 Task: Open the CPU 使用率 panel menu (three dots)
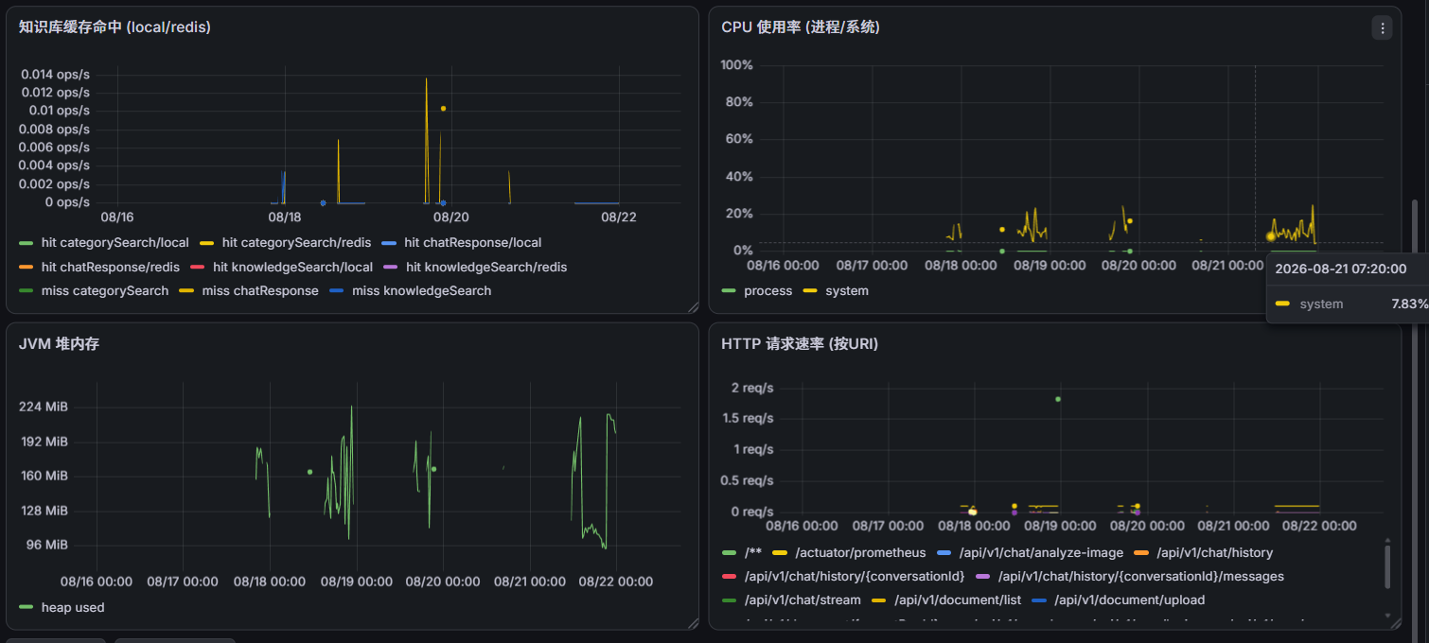(1382, 28)
